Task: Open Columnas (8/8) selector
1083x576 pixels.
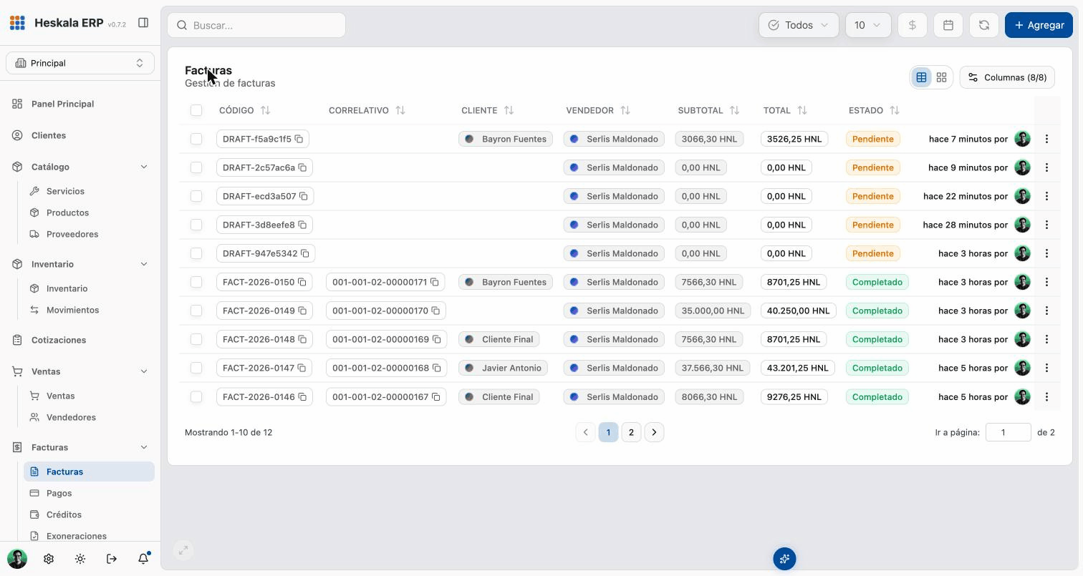Action: point(1007,77)
